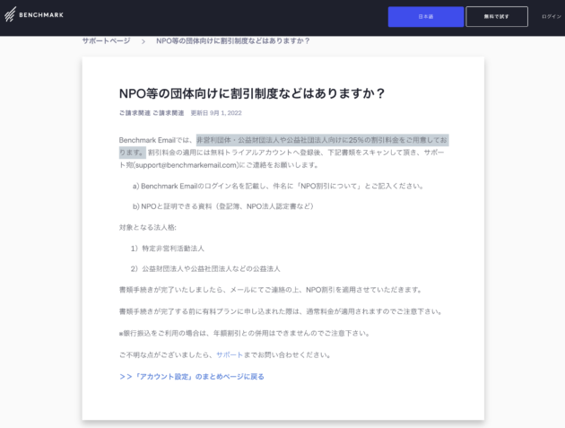Image resolution: width=565 pixels, height=428 pixels.
Task: Click list item 2）公益財団法人や公益社団法人
Action: (x=205, y=269)
